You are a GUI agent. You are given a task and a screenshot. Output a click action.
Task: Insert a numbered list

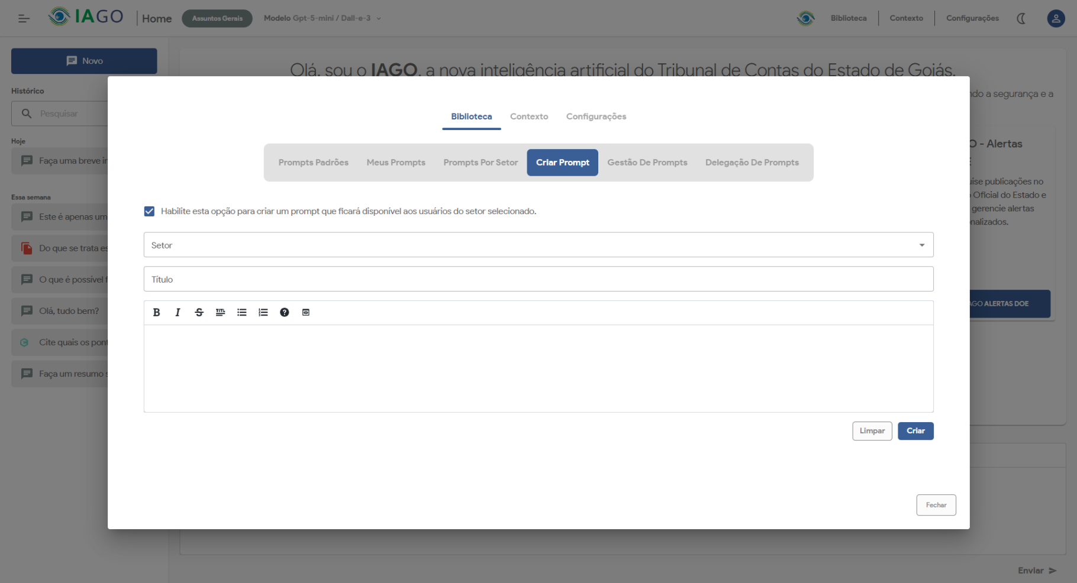[x=263, y=312]
